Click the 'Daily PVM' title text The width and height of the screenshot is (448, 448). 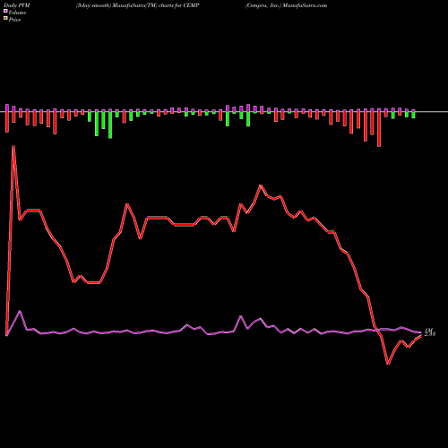17,5
